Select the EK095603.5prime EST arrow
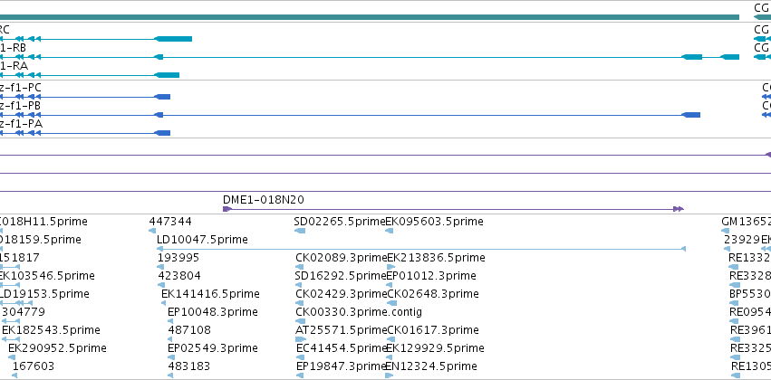 pyautogui.click(x=389, y=231)
